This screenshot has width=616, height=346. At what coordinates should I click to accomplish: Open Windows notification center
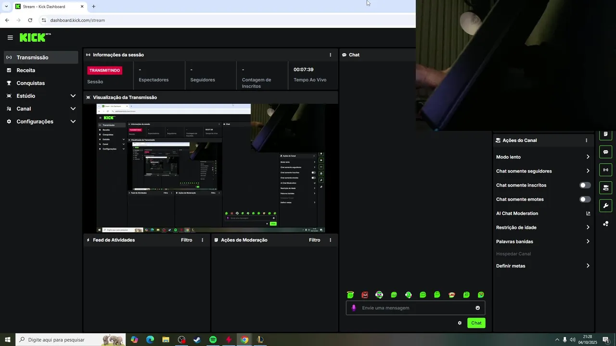click(x=605, y=340)
